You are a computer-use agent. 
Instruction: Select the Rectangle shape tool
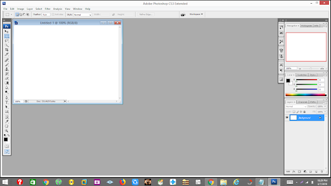(7, 112)
